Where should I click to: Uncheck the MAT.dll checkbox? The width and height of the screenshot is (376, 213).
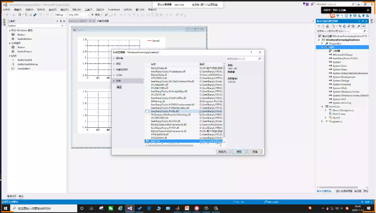147,141
